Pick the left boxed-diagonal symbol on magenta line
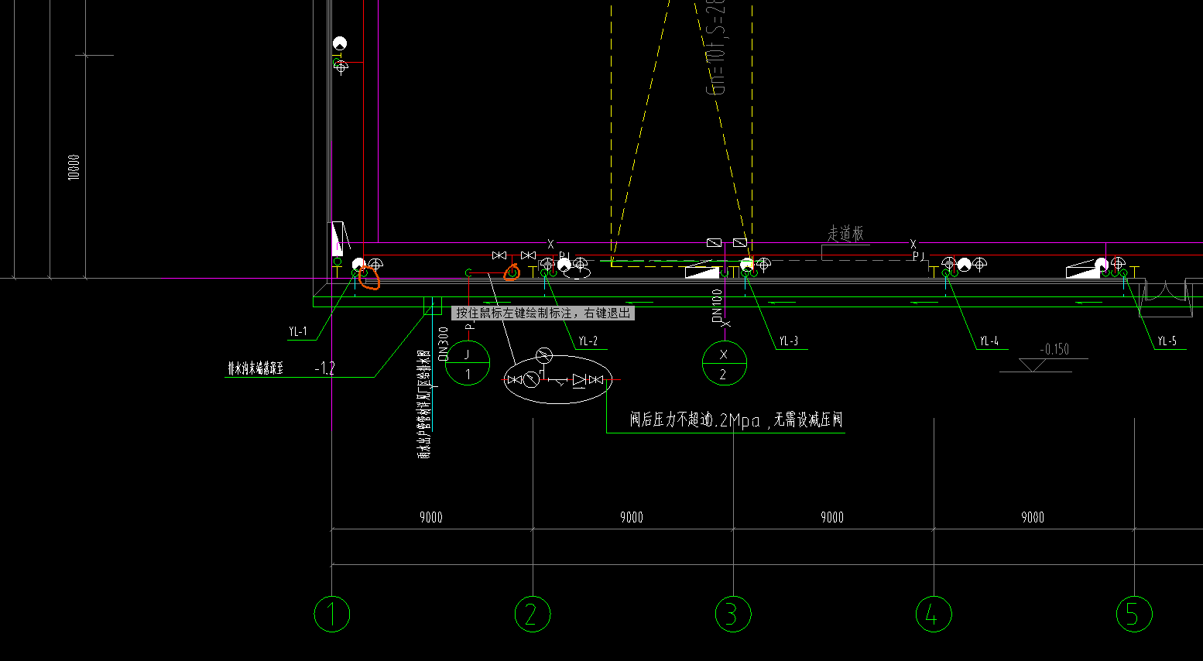This screenshot has height=661, width=1203. (715, 243)
